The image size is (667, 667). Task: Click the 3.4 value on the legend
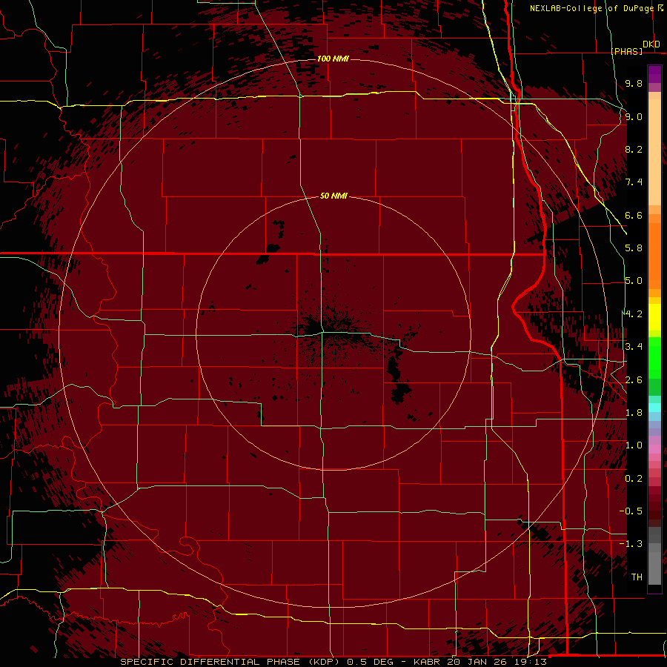pos(634,347)
